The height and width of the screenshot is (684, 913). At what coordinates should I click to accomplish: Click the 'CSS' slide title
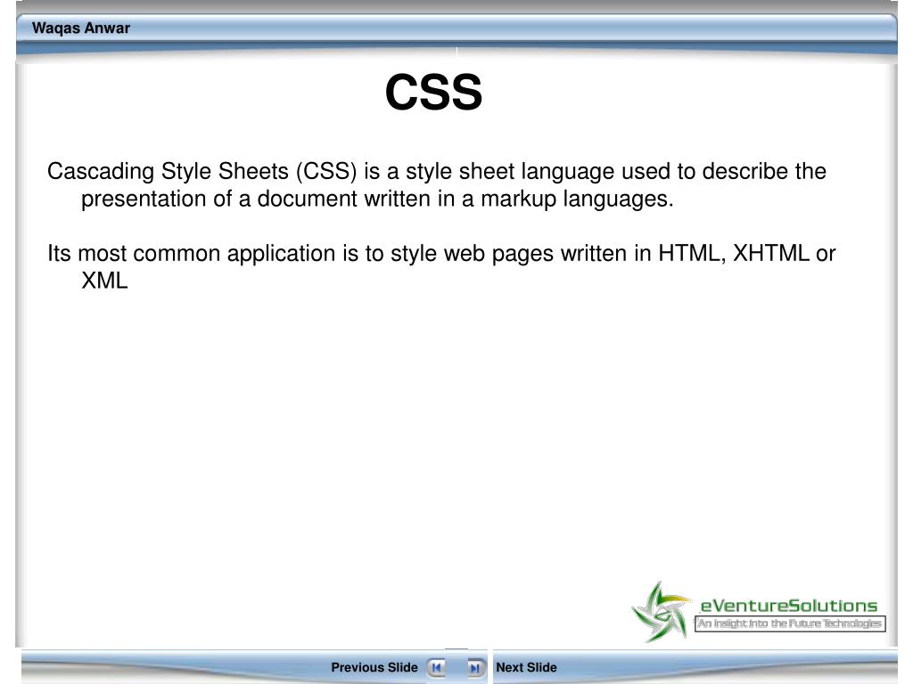[x=434, y=93]
